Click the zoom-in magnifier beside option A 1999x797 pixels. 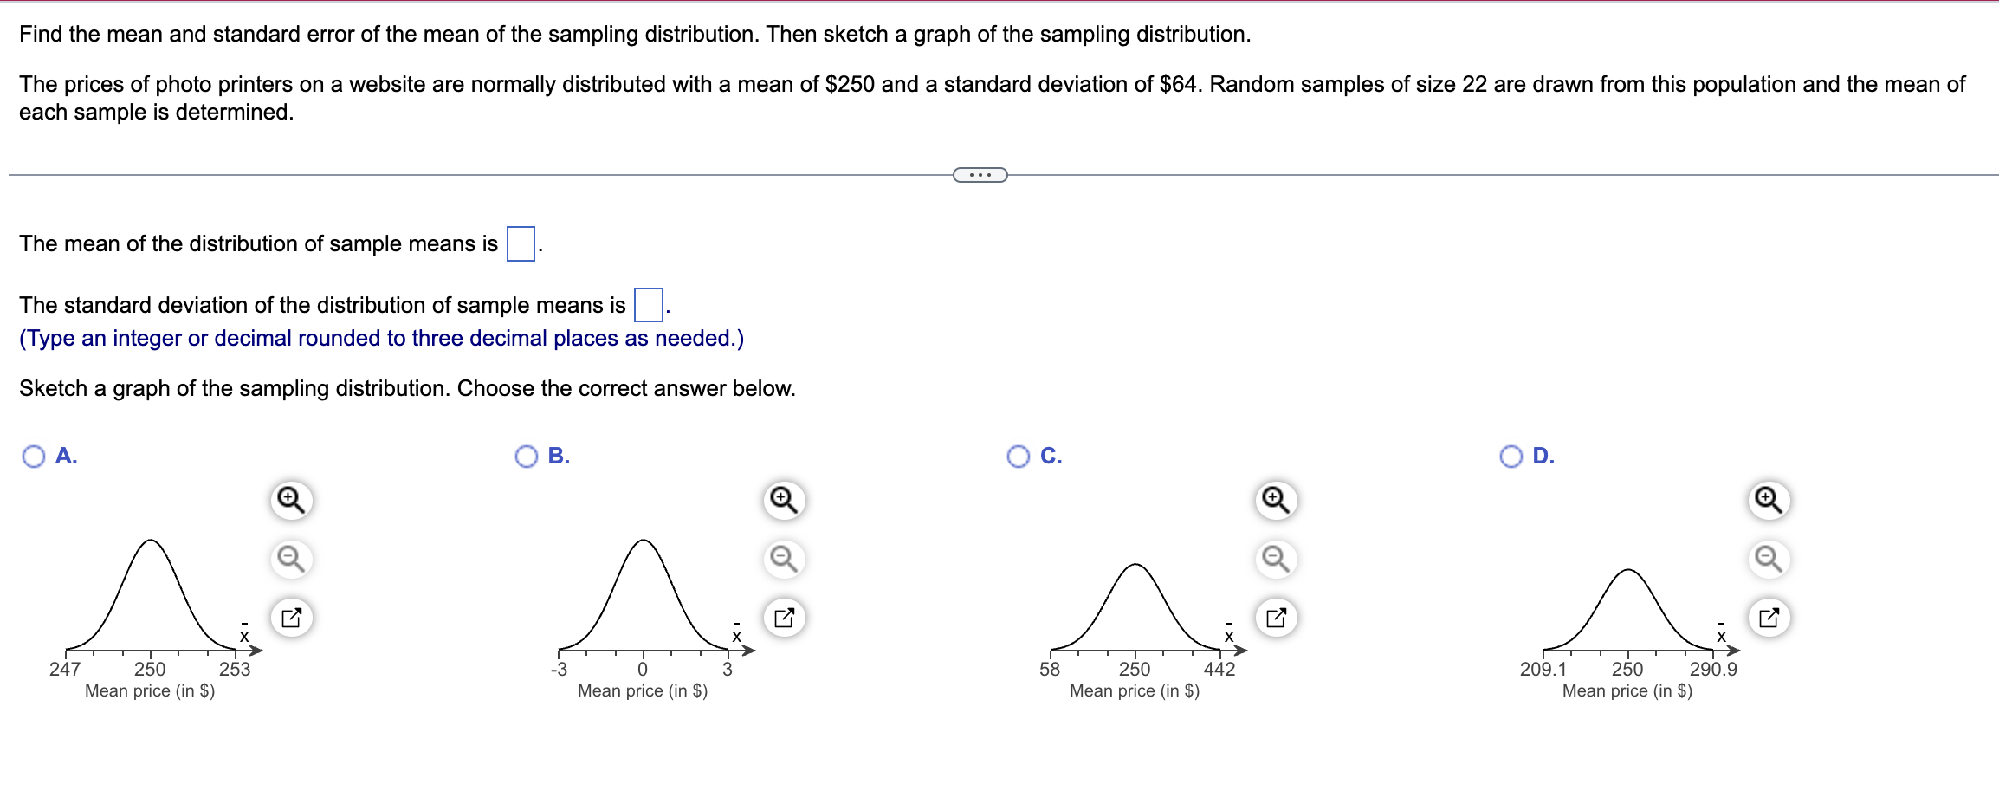[x=292, y=500]
